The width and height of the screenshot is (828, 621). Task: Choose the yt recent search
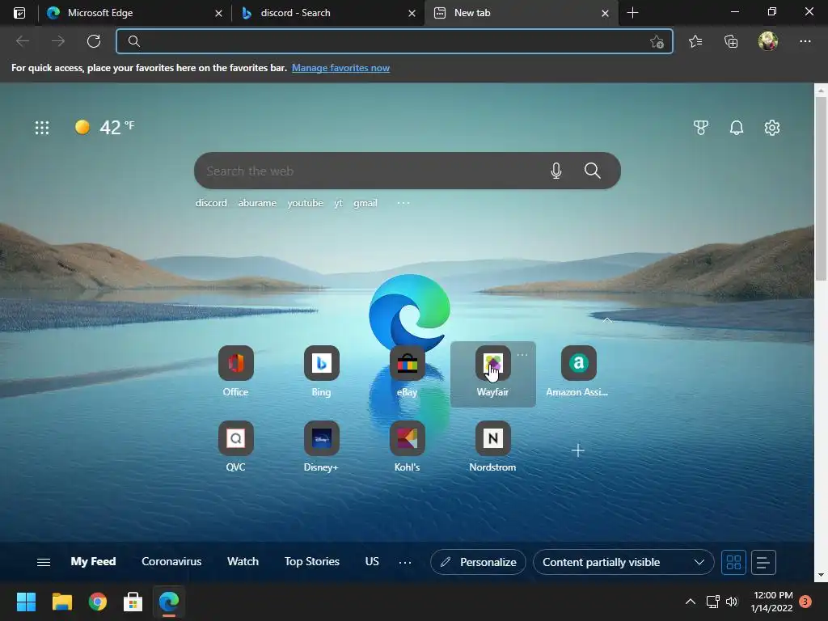click(x=339, y=203)
